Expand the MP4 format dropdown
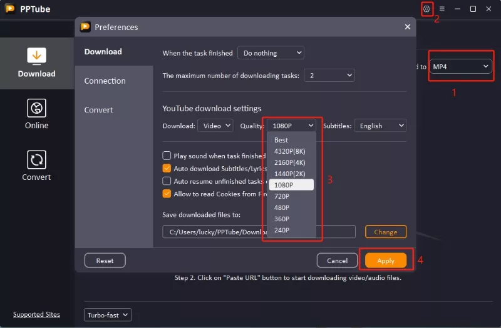Viewport: 501px width, 328px height. [x=460, y=66]
